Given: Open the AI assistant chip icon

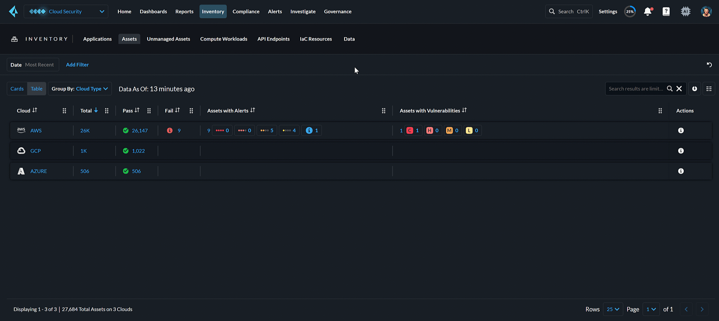Looking at the screenshot, I should (x=686, y=12).
